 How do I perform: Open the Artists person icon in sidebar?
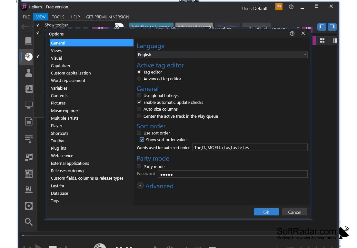28,73
